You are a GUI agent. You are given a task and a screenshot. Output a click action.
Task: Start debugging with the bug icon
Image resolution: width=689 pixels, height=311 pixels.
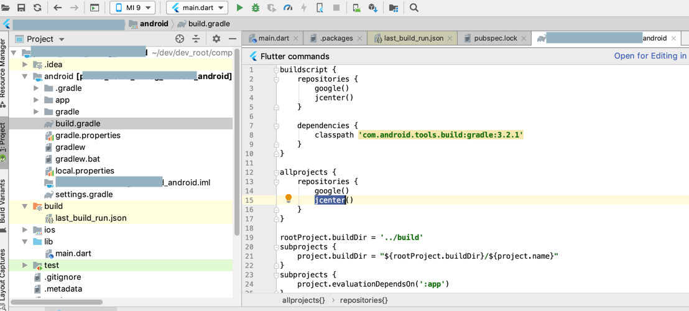tap(256, 8)
